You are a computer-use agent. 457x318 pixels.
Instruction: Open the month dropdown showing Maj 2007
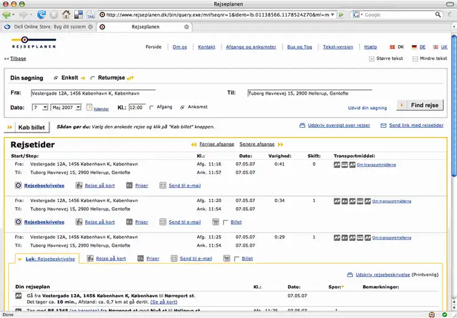coord(66,107)
